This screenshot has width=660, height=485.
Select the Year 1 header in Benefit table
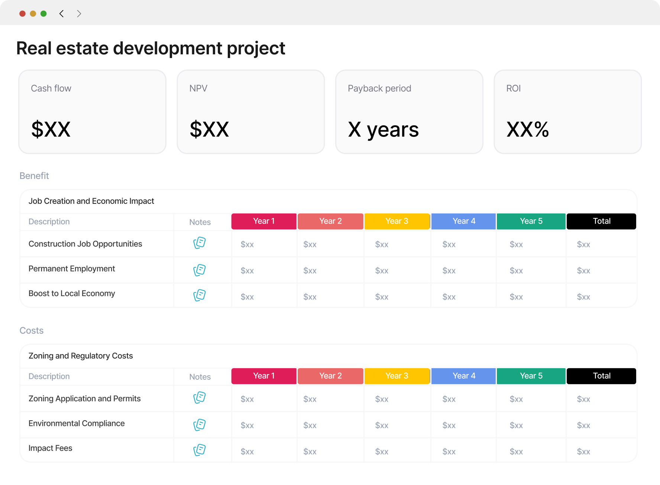tap(264, 221)
